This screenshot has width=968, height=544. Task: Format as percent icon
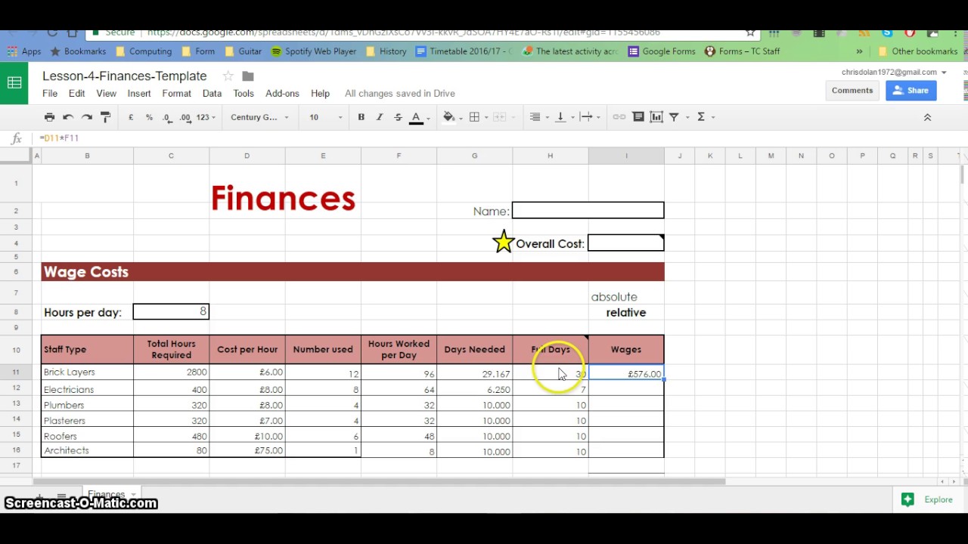tap(149, 117)
